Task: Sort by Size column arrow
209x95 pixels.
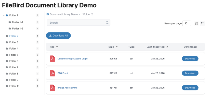Action: click(x=117, y=47)
